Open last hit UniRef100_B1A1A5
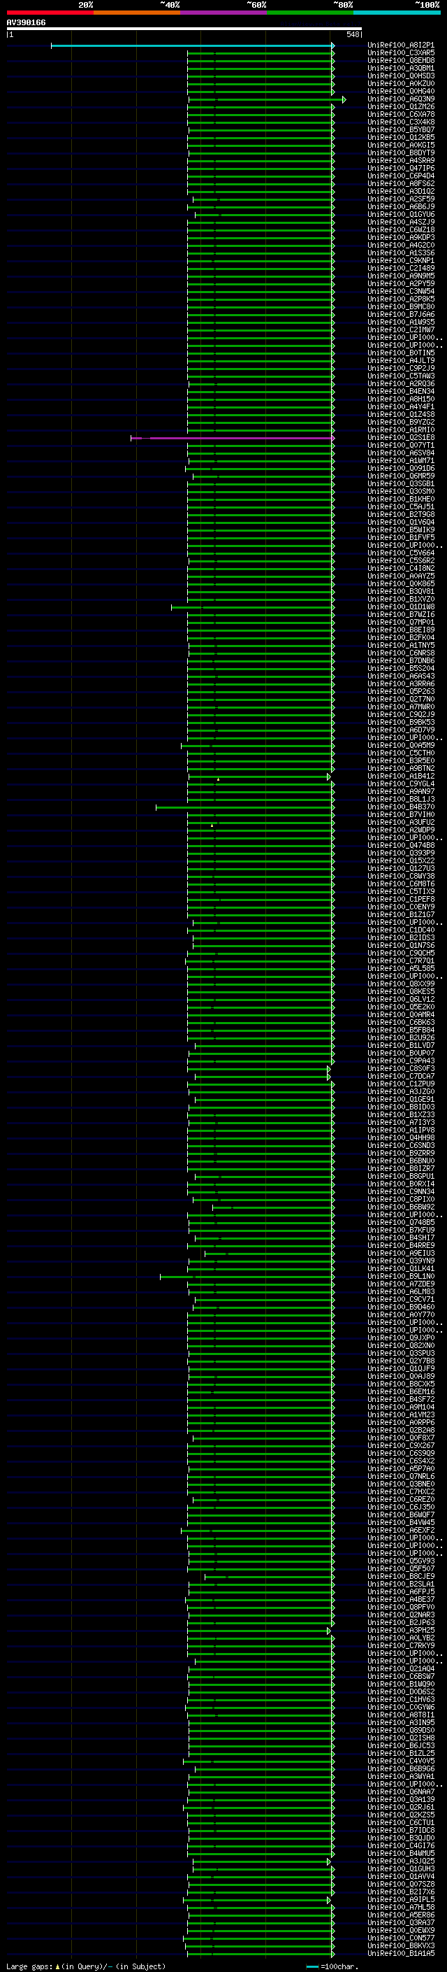This screenshot has height=1972, width=447. pyautogui.click(x=400, y=1953)
